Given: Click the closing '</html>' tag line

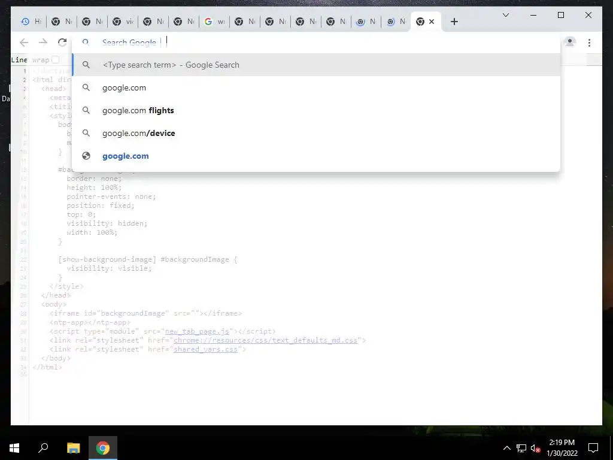Looking at the screenshot, I should pos(47,367).
